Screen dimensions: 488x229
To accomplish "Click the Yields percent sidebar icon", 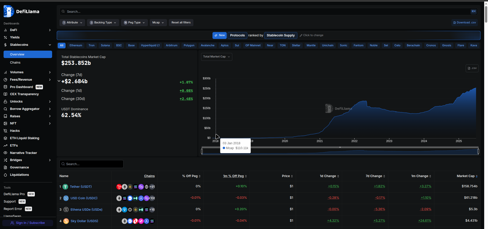I will coord(5,37).
